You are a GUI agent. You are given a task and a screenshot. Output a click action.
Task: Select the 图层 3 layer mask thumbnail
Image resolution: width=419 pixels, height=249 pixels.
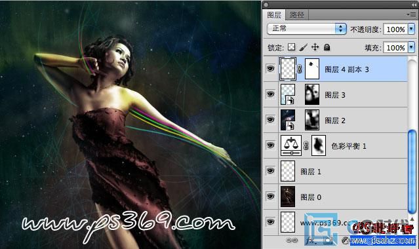312,94
